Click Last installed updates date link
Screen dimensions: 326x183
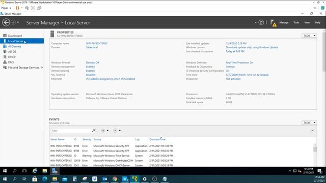[236, 43]
